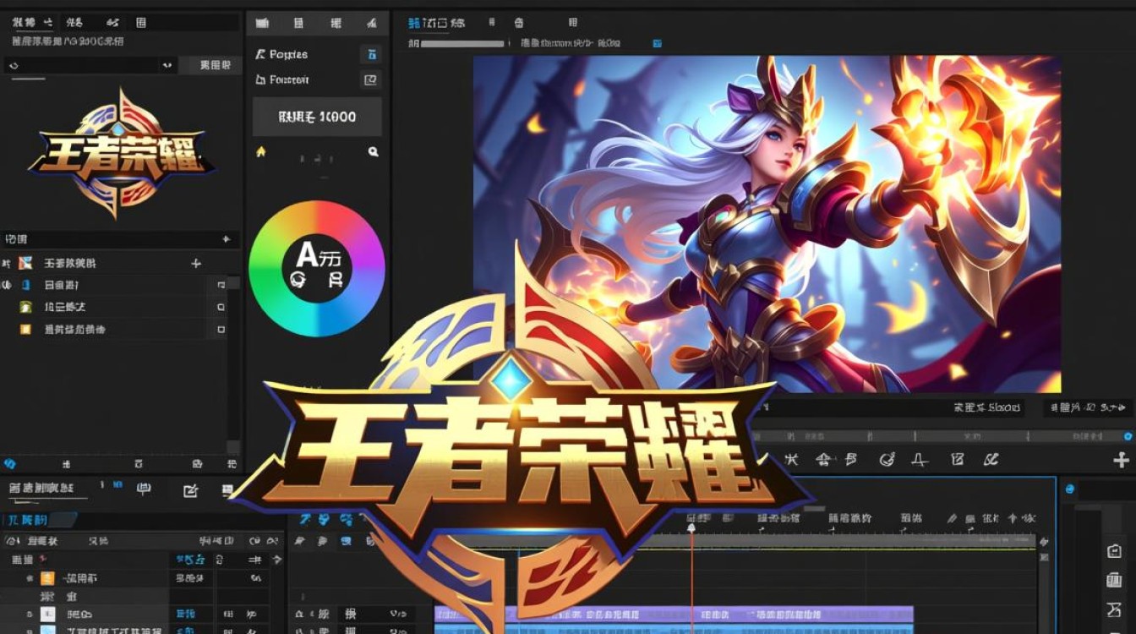Click the blue circle icon heading the right sidebar panel
The image size is (1136, 634).
(1070, 489)
